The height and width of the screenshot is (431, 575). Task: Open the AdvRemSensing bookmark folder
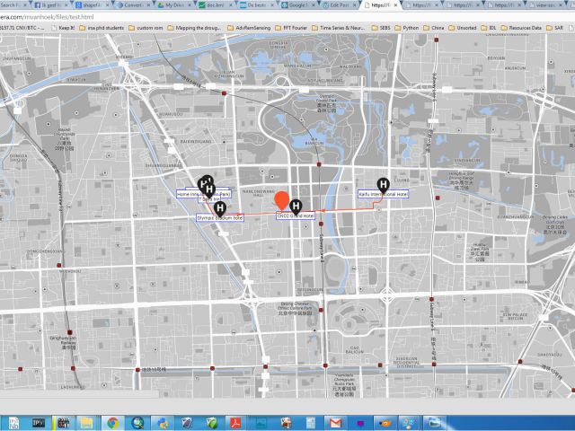[249, 28]
